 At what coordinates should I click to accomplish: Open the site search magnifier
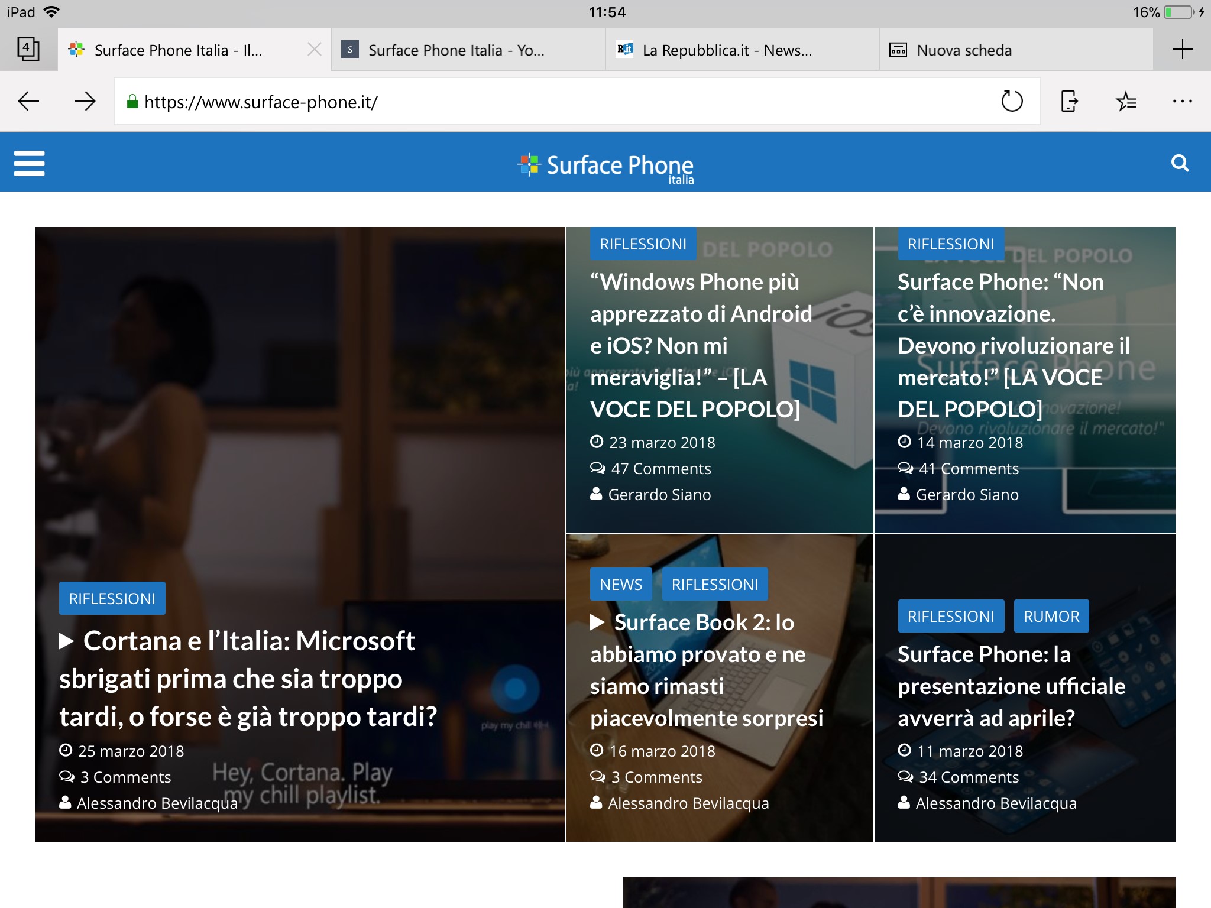pos(1180,163)
